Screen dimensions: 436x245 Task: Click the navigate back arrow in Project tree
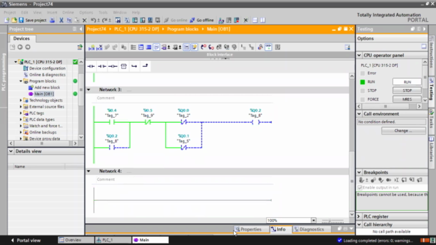pyautogui.click(x=20, y=47)
